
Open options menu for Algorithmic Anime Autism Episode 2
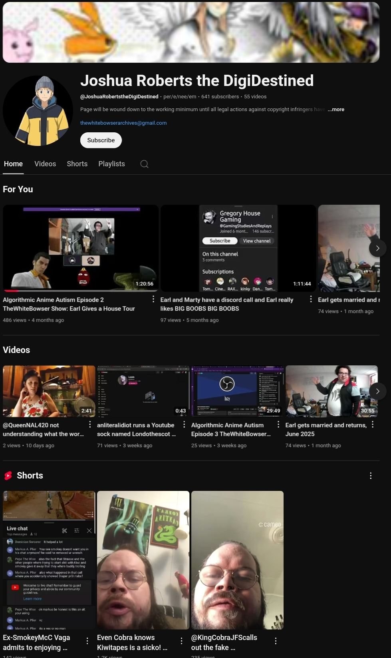[153, 299]
